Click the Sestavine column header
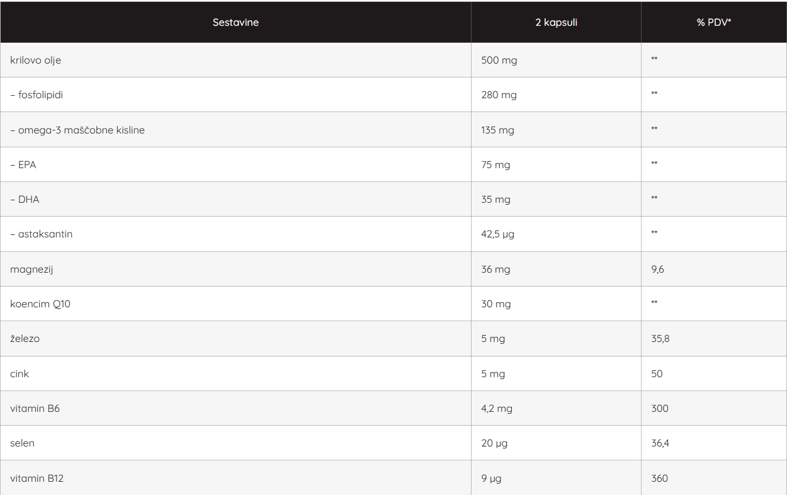Viewport: 787px width, 495px height. coord(235,23)
